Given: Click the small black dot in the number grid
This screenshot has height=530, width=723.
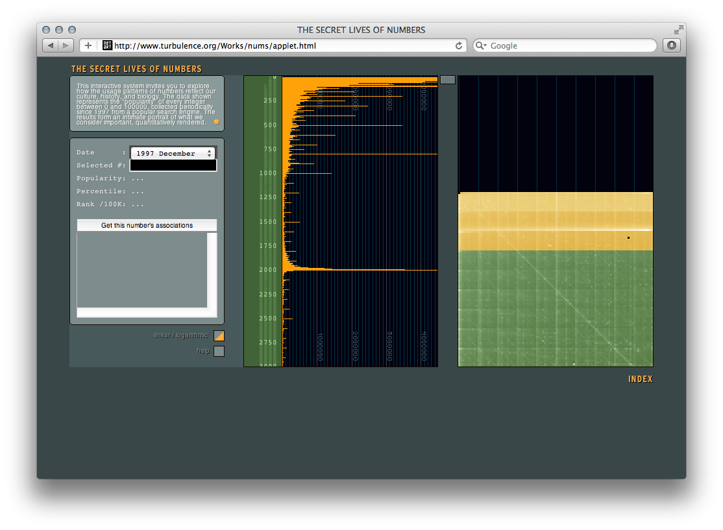Looking at the screenshot, I should point(628,237).
